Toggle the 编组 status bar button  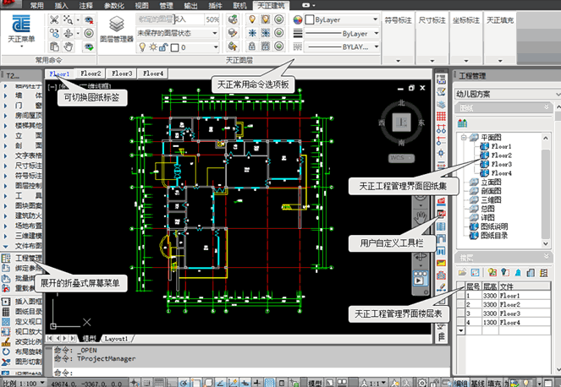pyautogui.click(x=461, y=383)
